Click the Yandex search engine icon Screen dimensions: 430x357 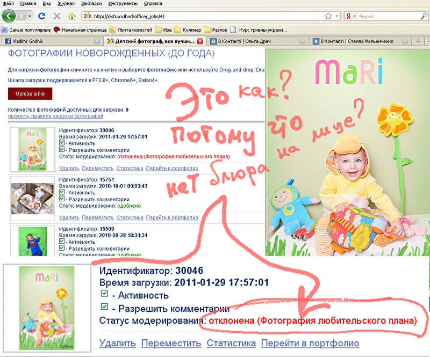[x=349, y=16]
